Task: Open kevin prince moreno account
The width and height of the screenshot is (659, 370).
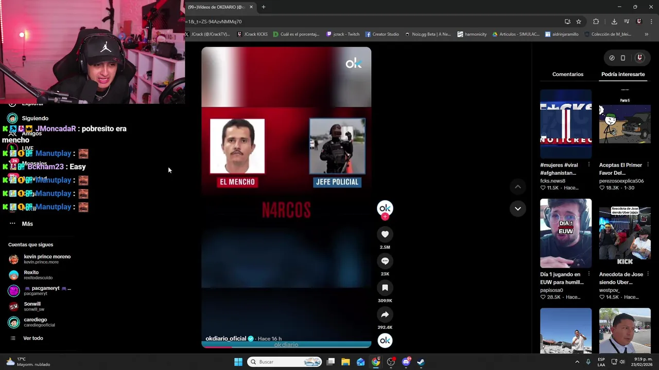Action: (40, 259)
